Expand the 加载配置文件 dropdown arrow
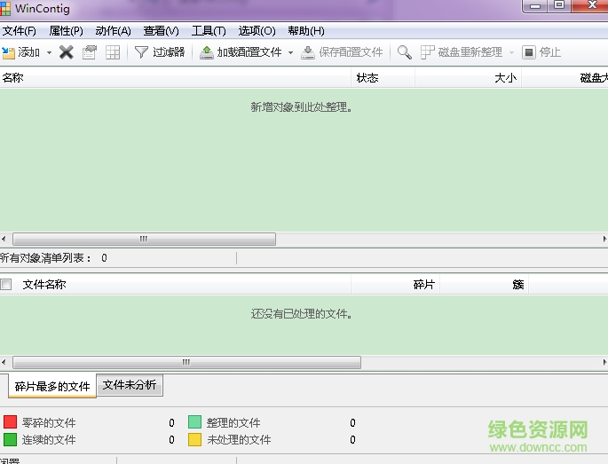The width and height of the screenshot is (608, 464). coord(290,52)
